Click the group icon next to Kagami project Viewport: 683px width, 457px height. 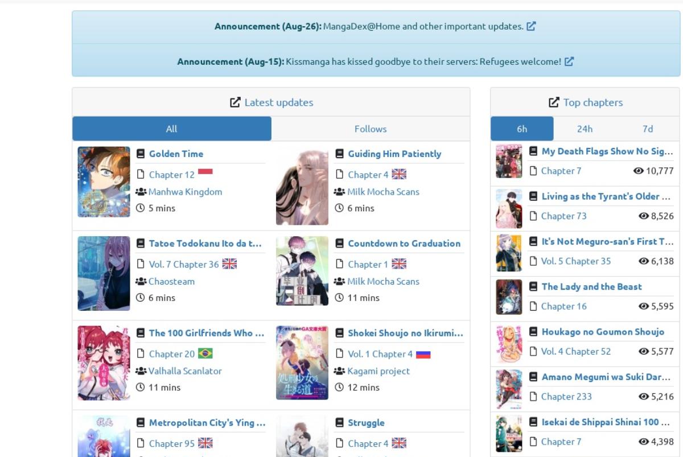(340, 371)
